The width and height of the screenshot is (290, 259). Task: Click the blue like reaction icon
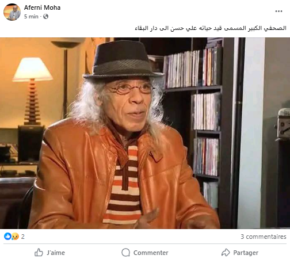pyautogui.click(x=7, y=237)
